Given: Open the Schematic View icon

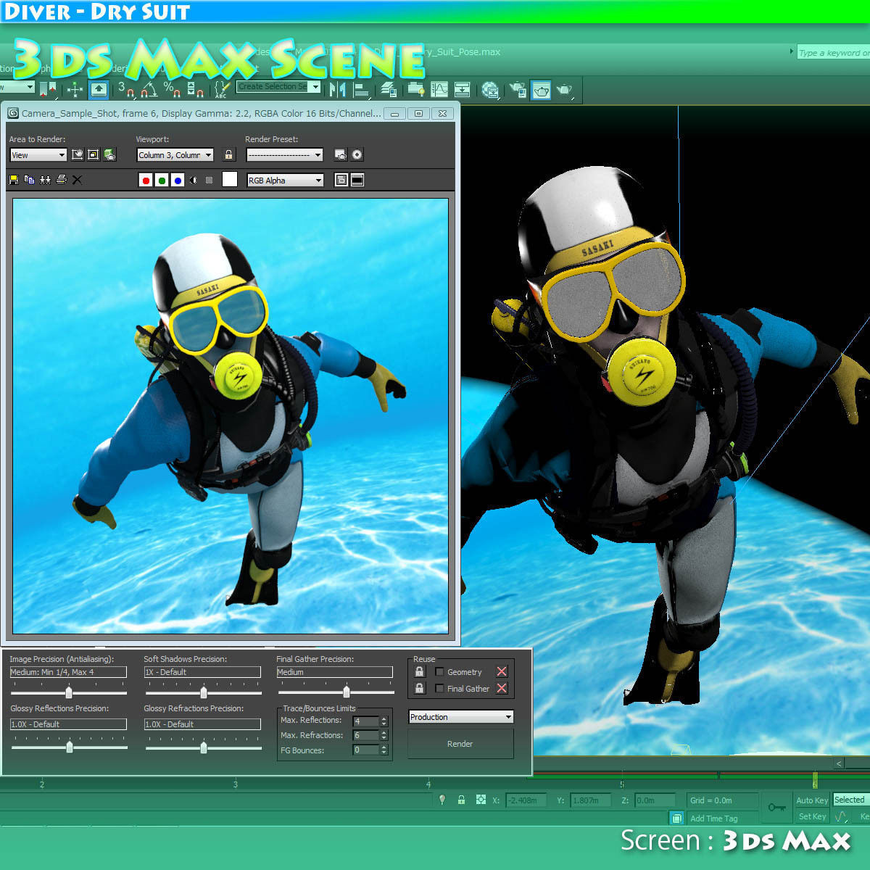Looking at the screenshot, I should tap(462, 90).
